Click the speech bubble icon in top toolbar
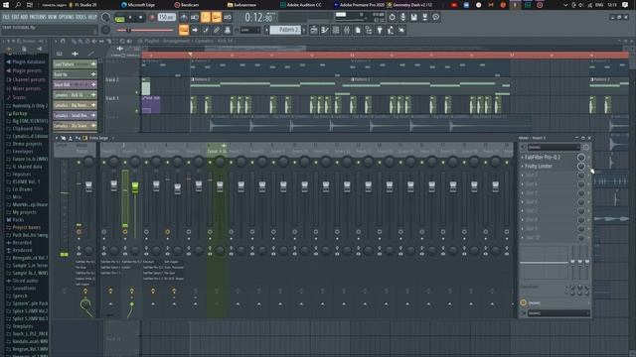 coord(436,18)
